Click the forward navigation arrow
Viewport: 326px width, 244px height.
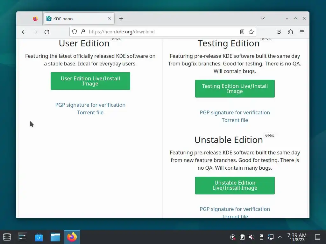(x=35, y=32)
